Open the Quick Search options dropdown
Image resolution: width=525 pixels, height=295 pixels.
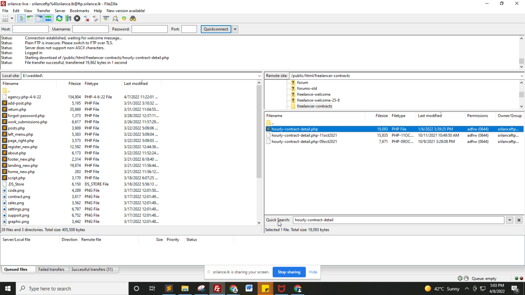[510, 220]
